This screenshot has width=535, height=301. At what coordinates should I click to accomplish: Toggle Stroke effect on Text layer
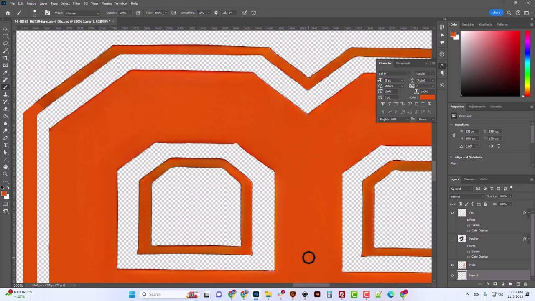click(x=469, y=225)
